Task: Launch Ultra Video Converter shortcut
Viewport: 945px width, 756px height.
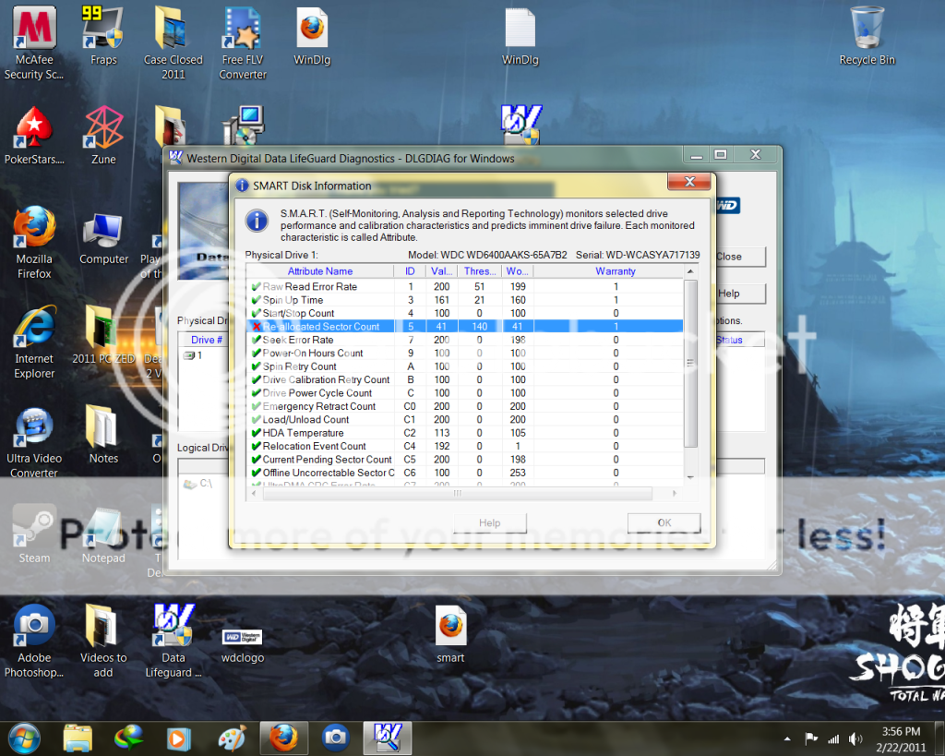Action: tap(34, 442)
